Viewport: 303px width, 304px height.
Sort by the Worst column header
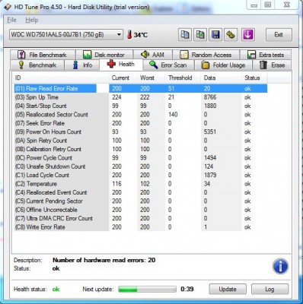click(x=151, y=78)
